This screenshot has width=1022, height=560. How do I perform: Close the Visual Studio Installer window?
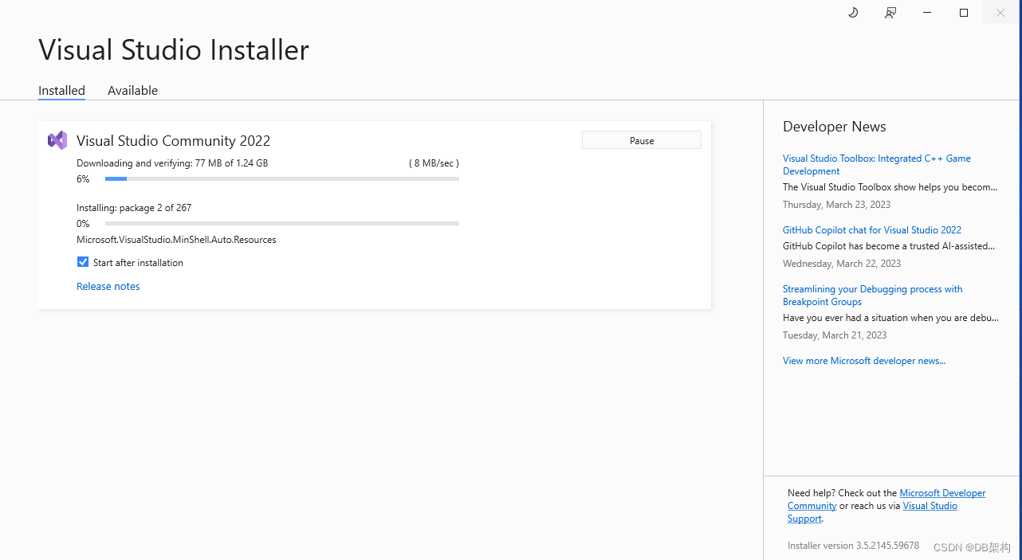[x=1000, y=13]
